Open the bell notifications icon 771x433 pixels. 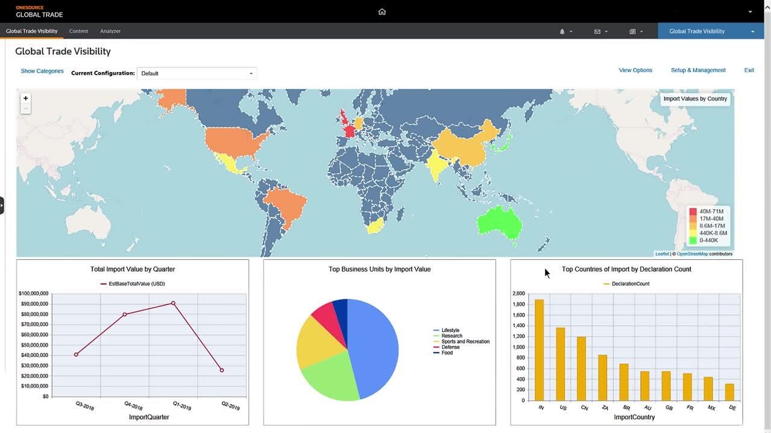pyautogui.click(x=563, y=31)
